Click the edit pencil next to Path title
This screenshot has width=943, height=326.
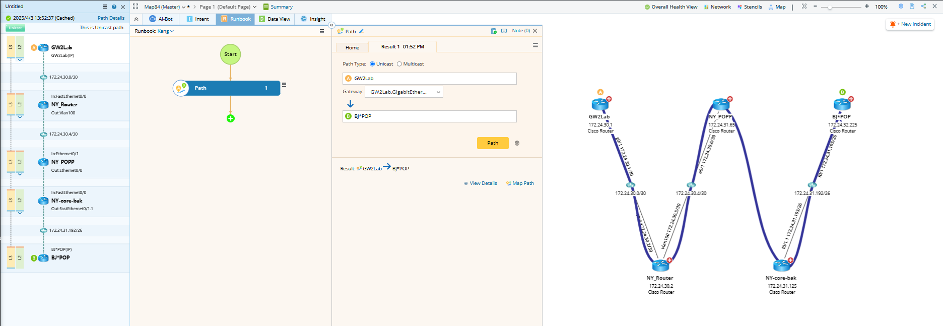[361, 31]
